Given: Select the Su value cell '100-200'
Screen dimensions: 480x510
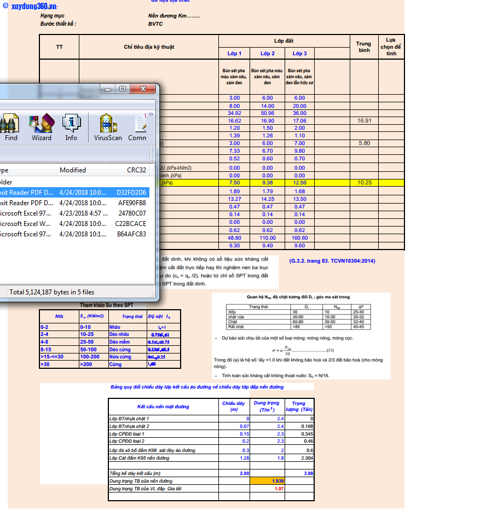Looking at the screenshot, I should 94,357.
